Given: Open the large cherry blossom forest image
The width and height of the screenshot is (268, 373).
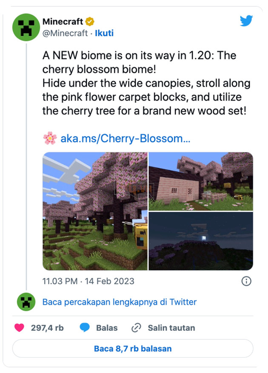Looking at the screenshot, I should [94, 210].
